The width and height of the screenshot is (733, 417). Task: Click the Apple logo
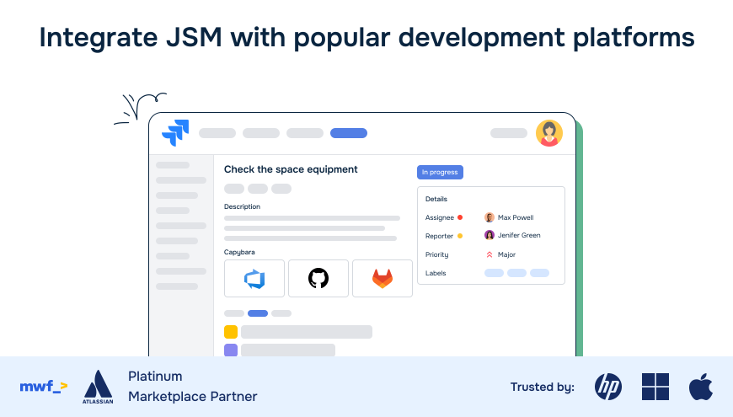(701, 387)
